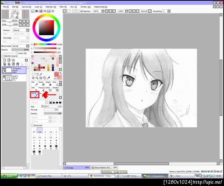Screen dimensions: 224x186
Task: Open the File menu
Action: click(x=6, y=7)
